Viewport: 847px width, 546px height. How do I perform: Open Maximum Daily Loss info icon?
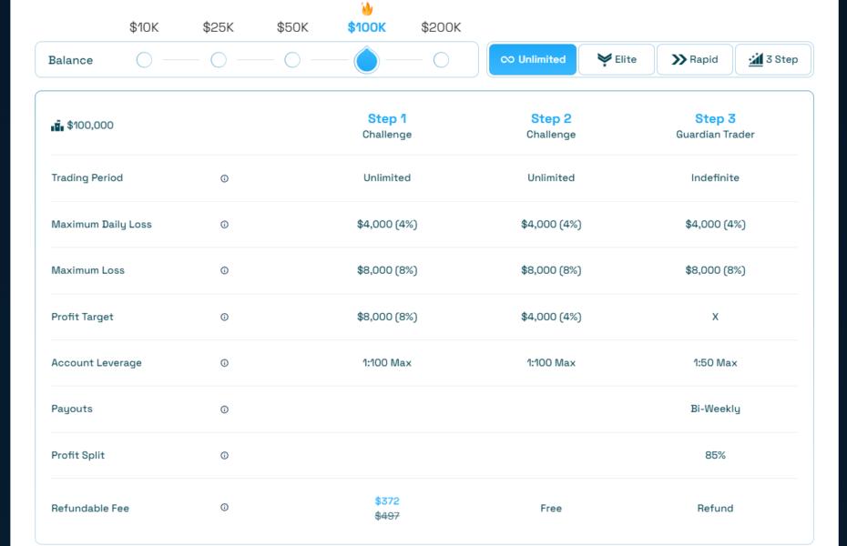(224, 225)
